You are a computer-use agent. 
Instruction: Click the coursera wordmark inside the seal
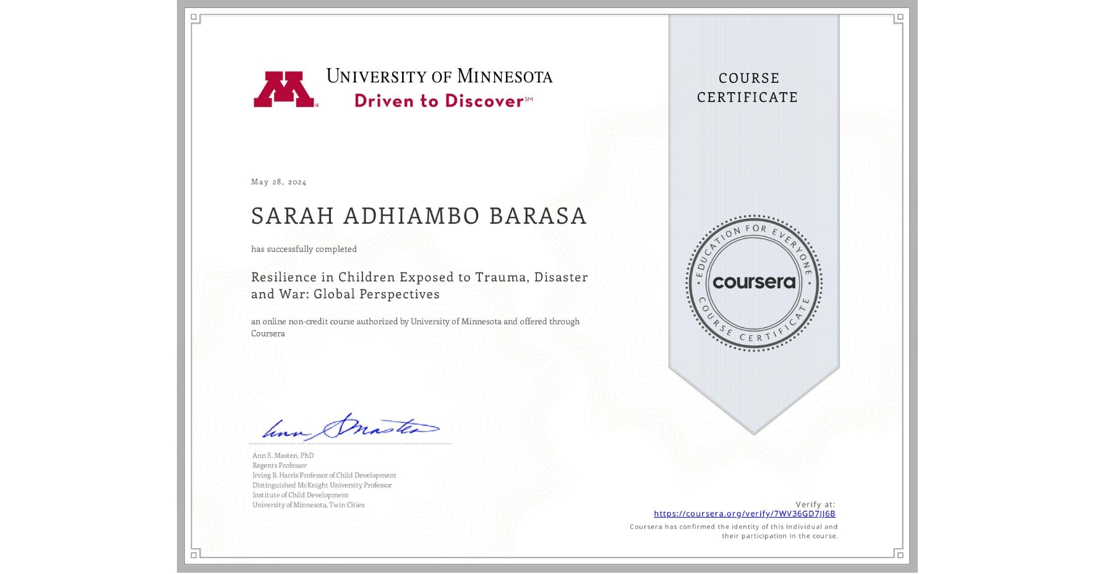(x=753, y=281)
